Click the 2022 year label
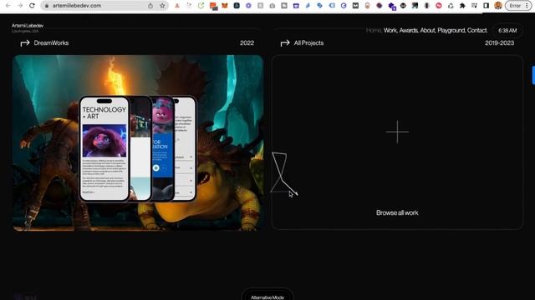The width and height of the screenshot is (535, 300). [x=247, y=42]
